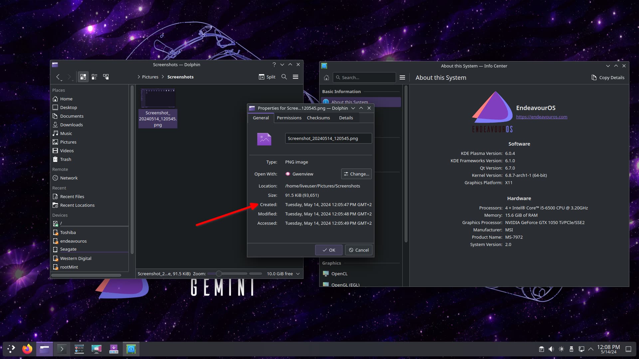This screenshot has height=359, width=639.
Task: Switch Dolphin to Details view mode
Action: click(106, 77)
